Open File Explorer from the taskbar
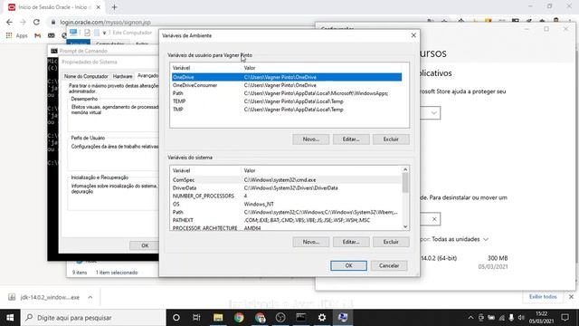Viewport: 579px width, 326px height. 218,318
